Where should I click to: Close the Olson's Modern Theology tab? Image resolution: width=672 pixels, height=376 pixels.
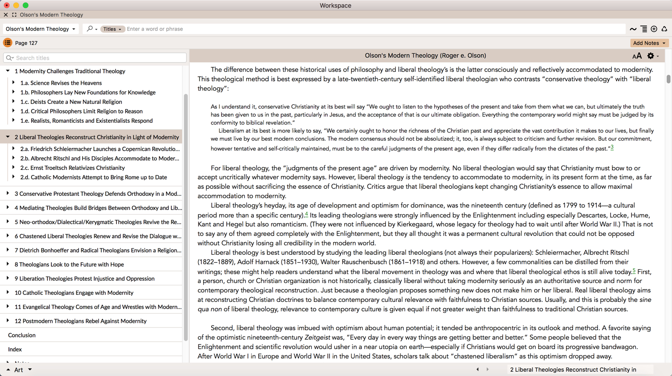(x=6, y=15)
